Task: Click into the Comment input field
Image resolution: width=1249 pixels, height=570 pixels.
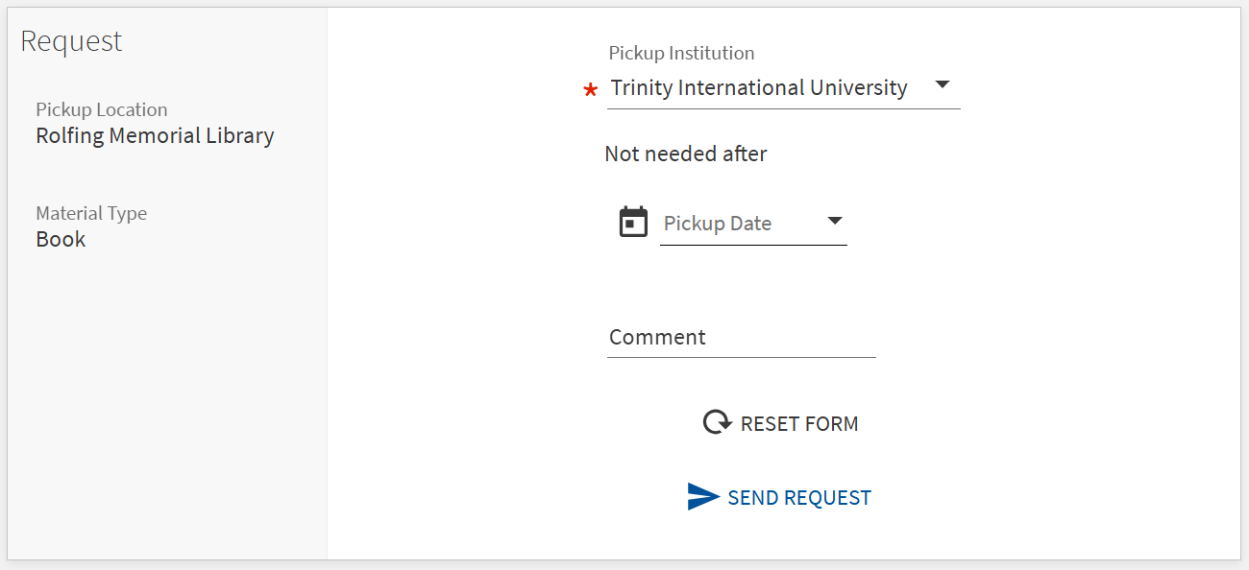Action: click(x=742, y=338)
